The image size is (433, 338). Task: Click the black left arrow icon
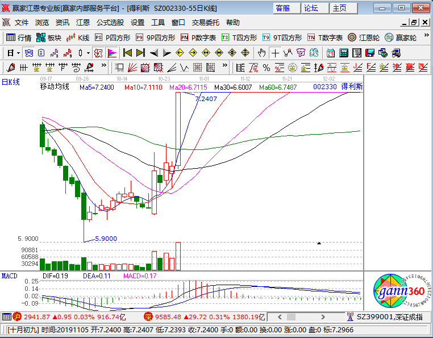pos(154,53)
